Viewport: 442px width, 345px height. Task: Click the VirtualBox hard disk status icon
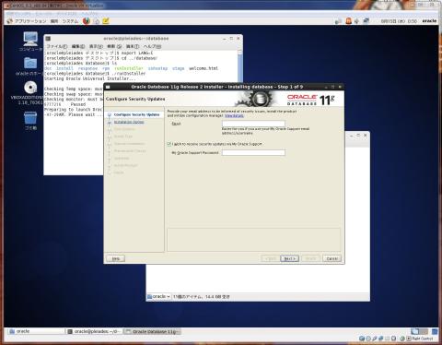(362, 339)
